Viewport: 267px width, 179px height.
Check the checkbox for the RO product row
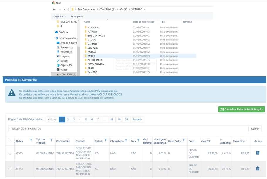click(x=10, y=153)
